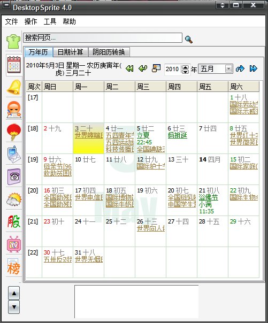This screenshot has height=323, width=268.
Task: Select the date cell 19 初六
Action: point(150,201)
